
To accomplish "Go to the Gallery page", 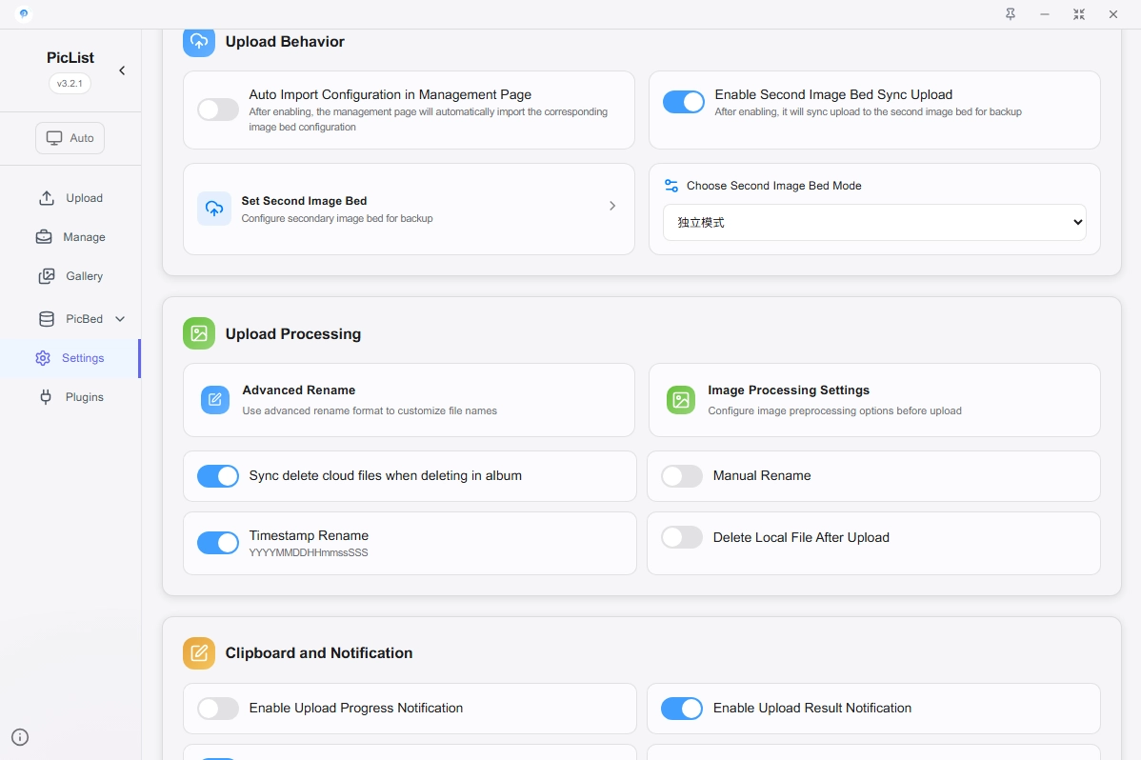I will [84, 276].
